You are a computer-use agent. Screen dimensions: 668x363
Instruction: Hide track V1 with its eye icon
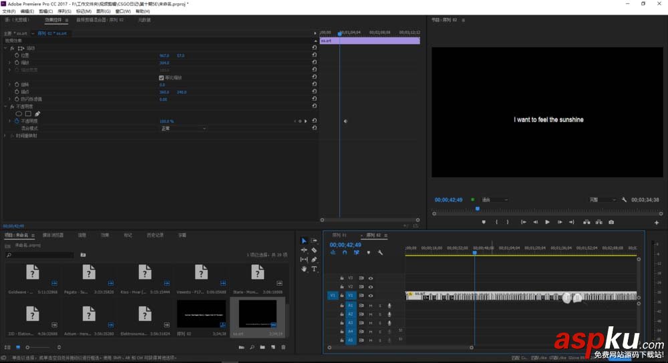pos(371,296)
